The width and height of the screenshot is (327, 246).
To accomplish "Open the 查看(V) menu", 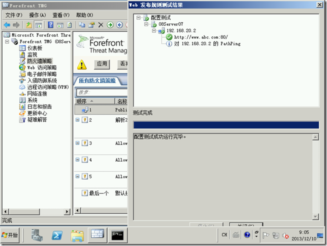I will [x=61, y=15].
